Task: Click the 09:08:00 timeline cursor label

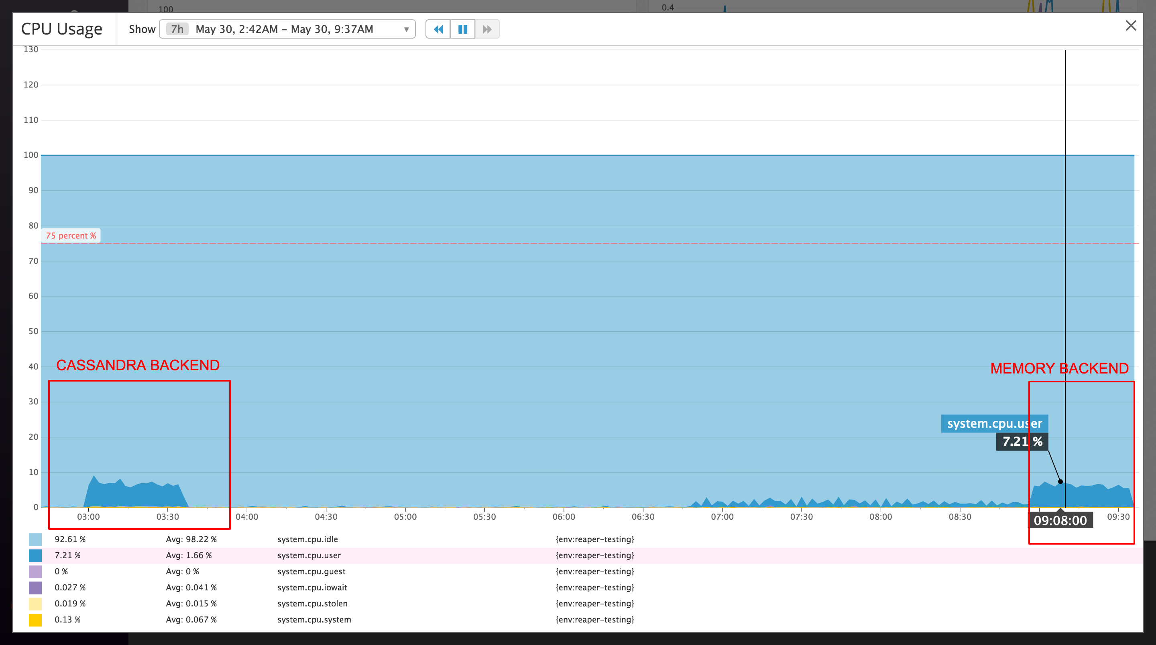Action: [1060, 520]
